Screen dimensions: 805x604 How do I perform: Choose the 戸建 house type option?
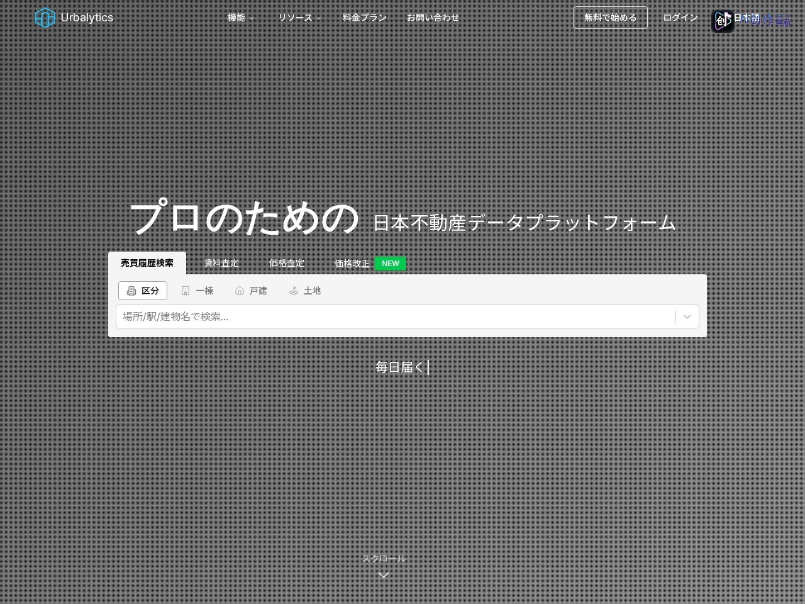click(x=251, y=291)
